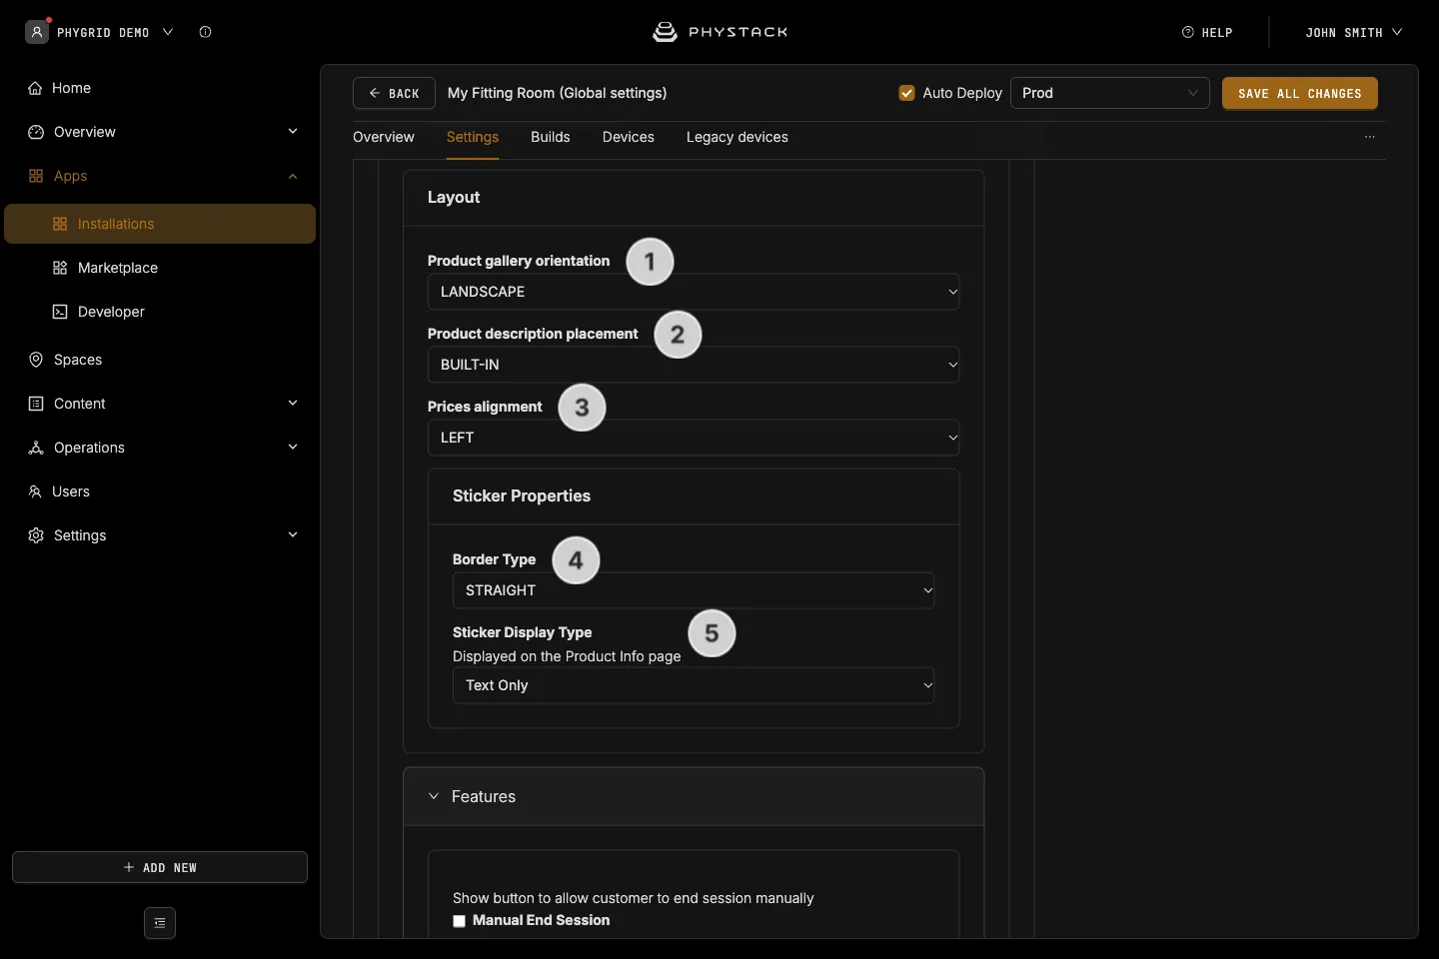Click the Spaces location pin icon
The image size is (1439, 959).
[36, 360]
